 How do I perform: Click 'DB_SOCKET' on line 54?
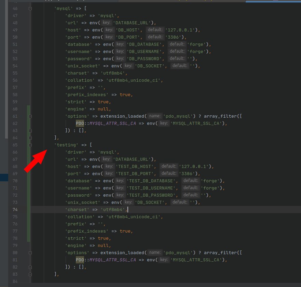150,66
